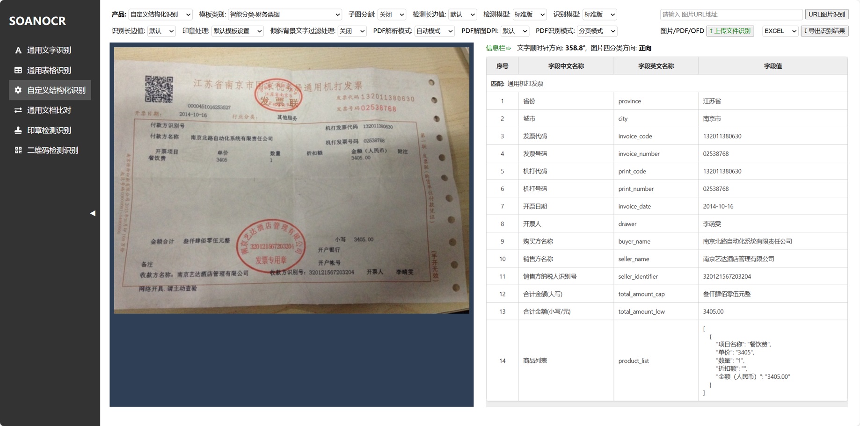Open the PDF识别模式 dropdown
The image size is (860, 426).
(x=597, y=31)
